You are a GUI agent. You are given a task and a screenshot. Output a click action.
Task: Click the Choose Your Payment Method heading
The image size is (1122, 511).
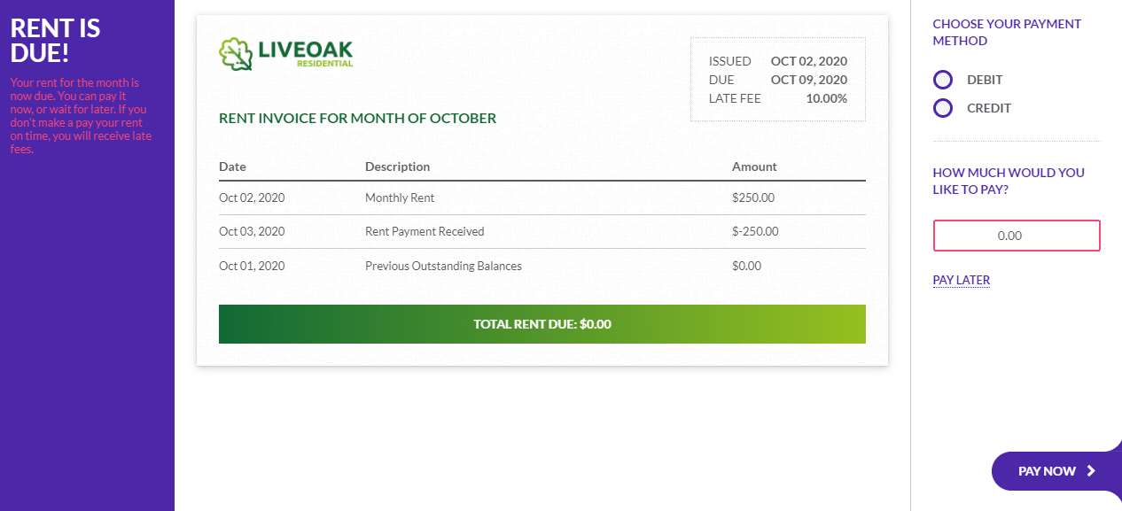coord(1007,33)
